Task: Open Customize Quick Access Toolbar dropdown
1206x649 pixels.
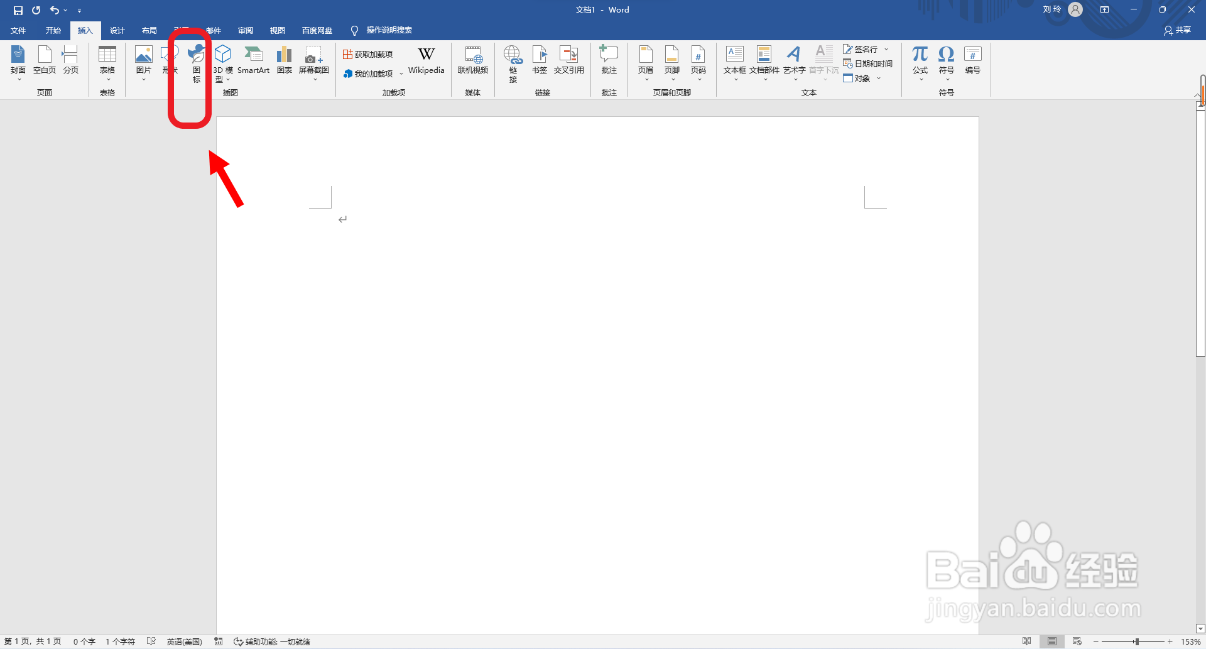Action: pyautogui.click(x=79, y=10)
